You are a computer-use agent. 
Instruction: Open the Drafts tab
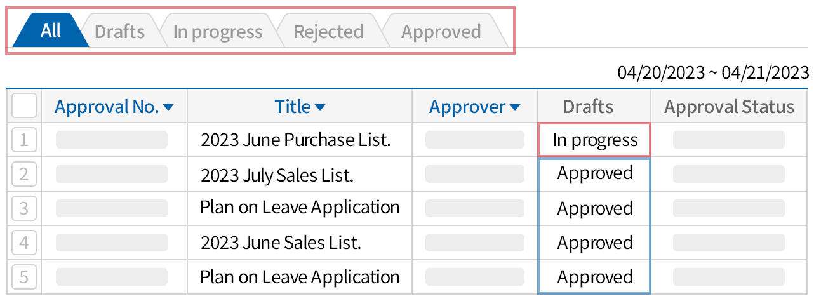point(119,32)
